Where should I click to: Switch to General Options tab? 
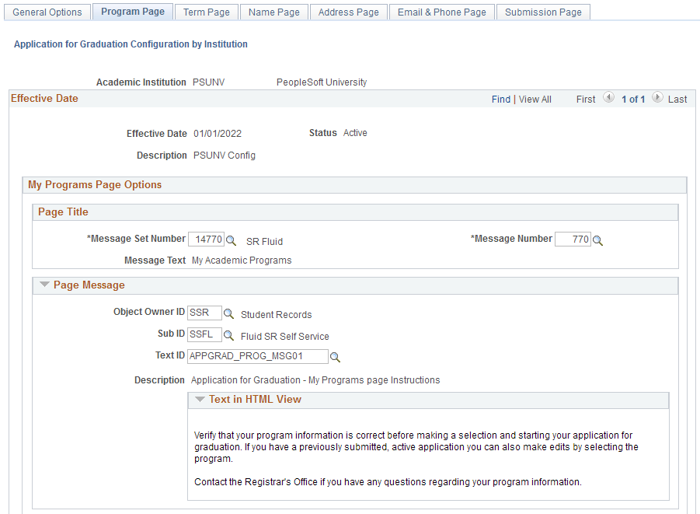(47, 12)
